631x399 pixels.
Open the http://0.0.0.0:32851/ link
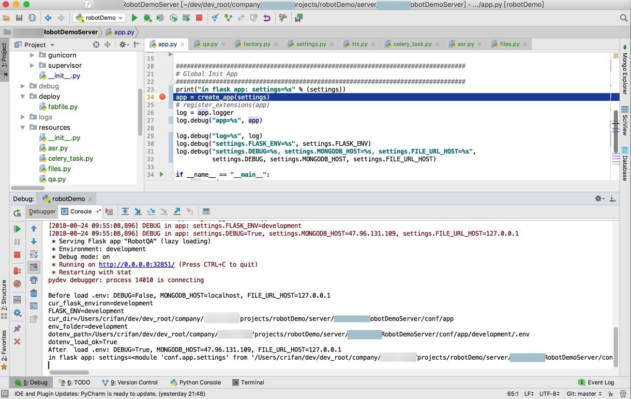coord(137,265)
